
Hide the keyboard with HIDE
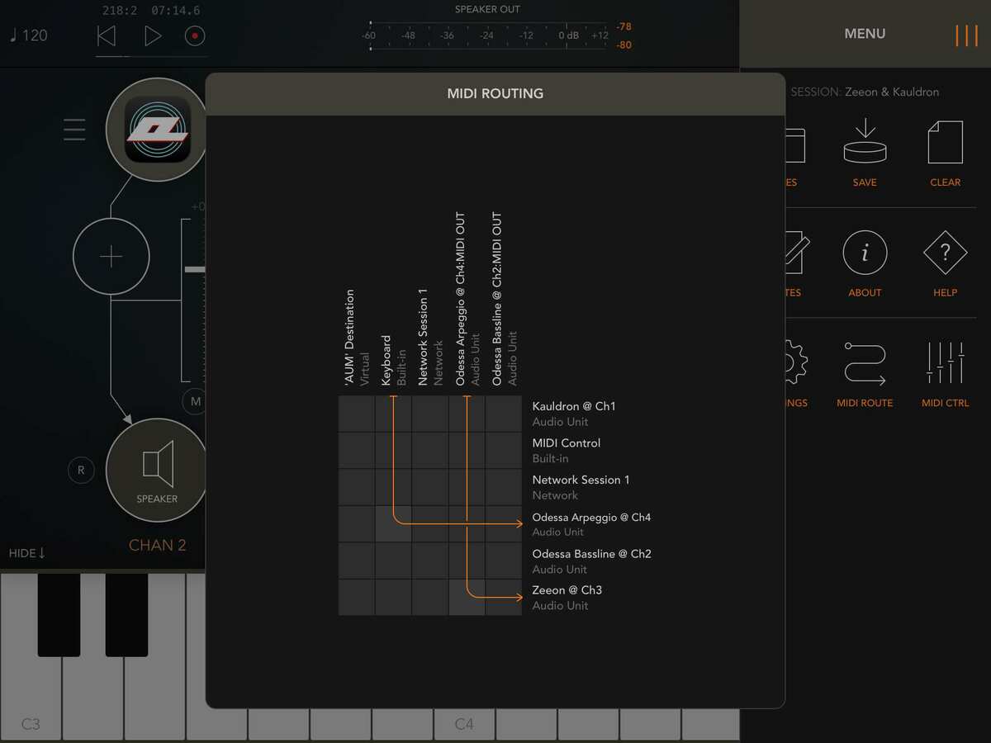pyautogui.click(x=27, y=552)
